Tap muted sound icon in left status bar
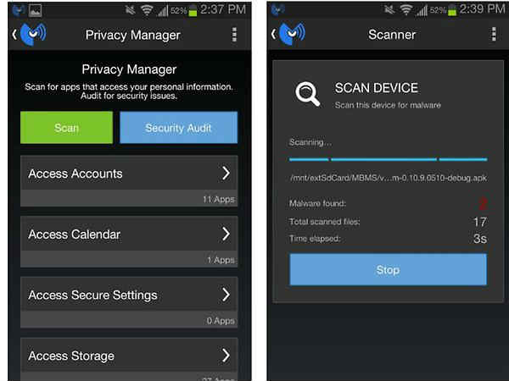Viewport: 509px width, 381px height. 130,11
